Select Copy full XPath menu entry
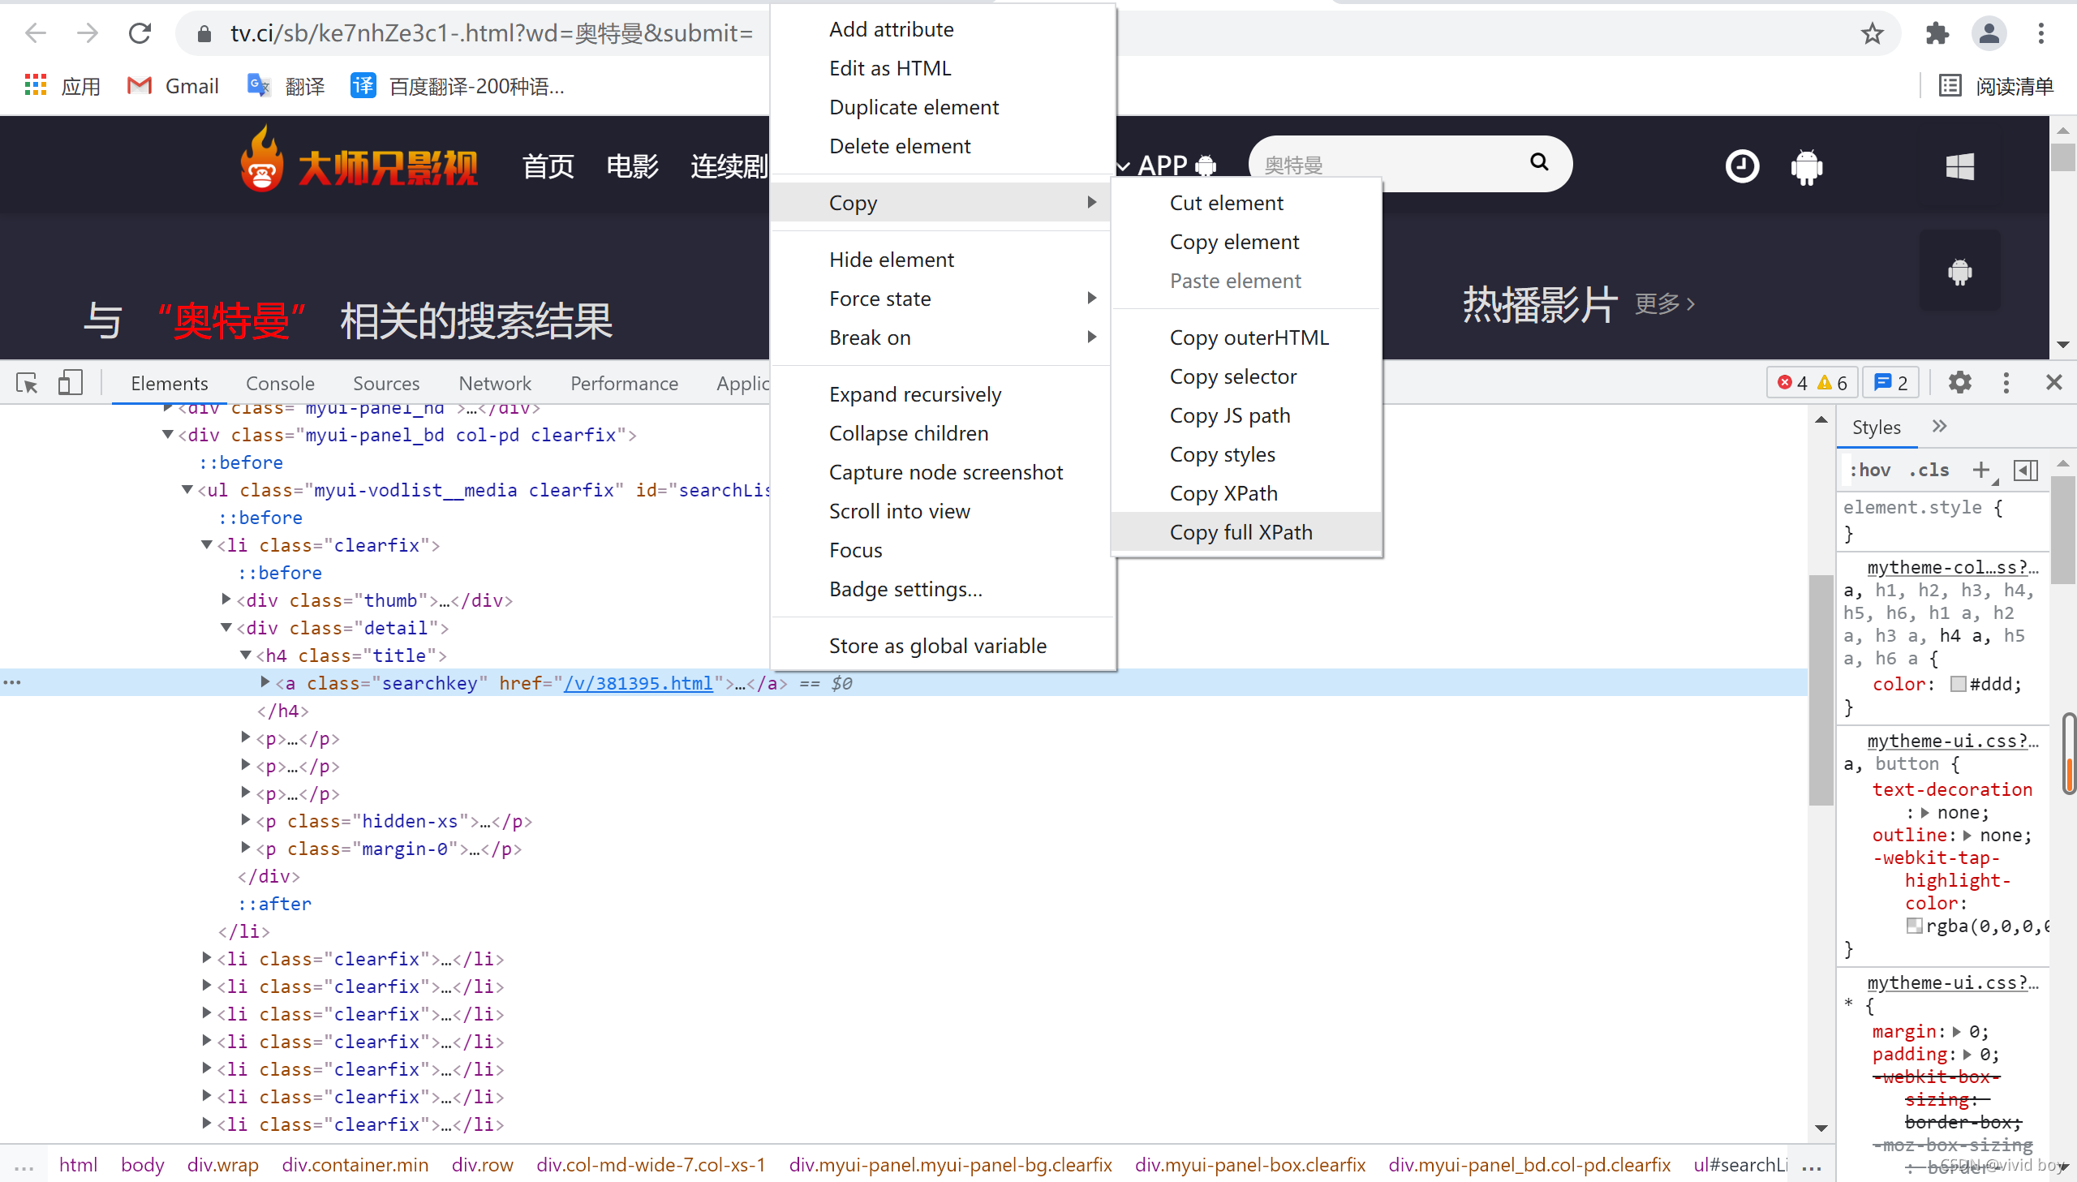This screenshot has height=1182, width=2077. 1241,532
